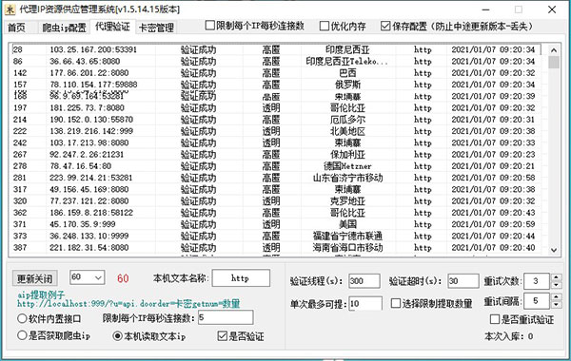Click the 单次最多可提 field showing 10
This screenshot has width=571, height=361.
(x=365, y=303)
